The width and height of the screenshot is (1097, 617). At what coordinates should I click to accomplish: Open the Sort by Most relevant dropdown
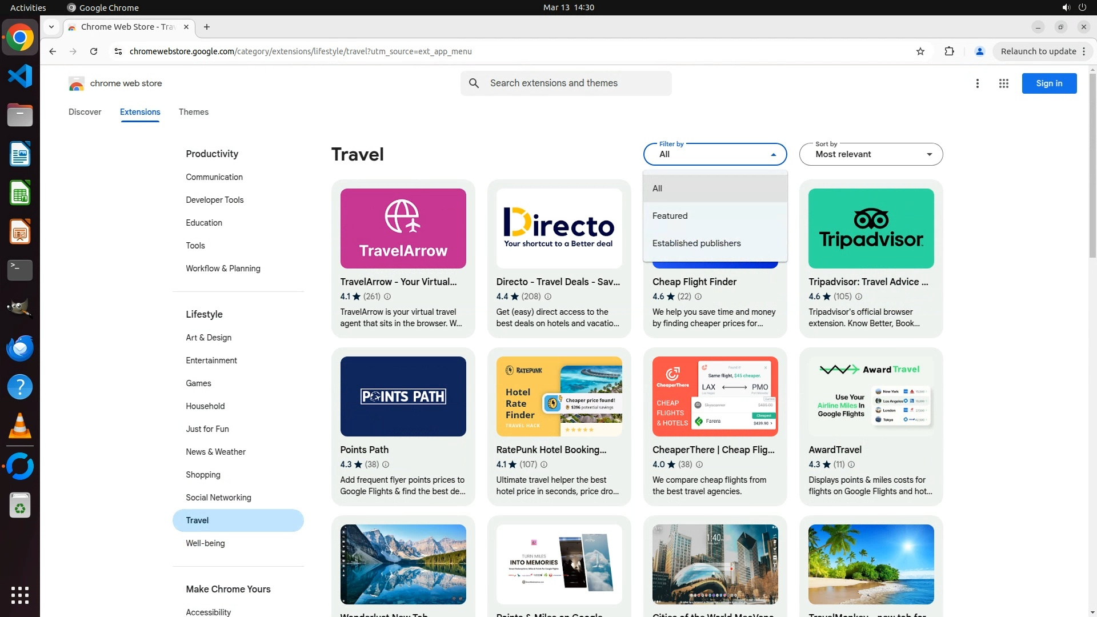[x=871, y=154]
